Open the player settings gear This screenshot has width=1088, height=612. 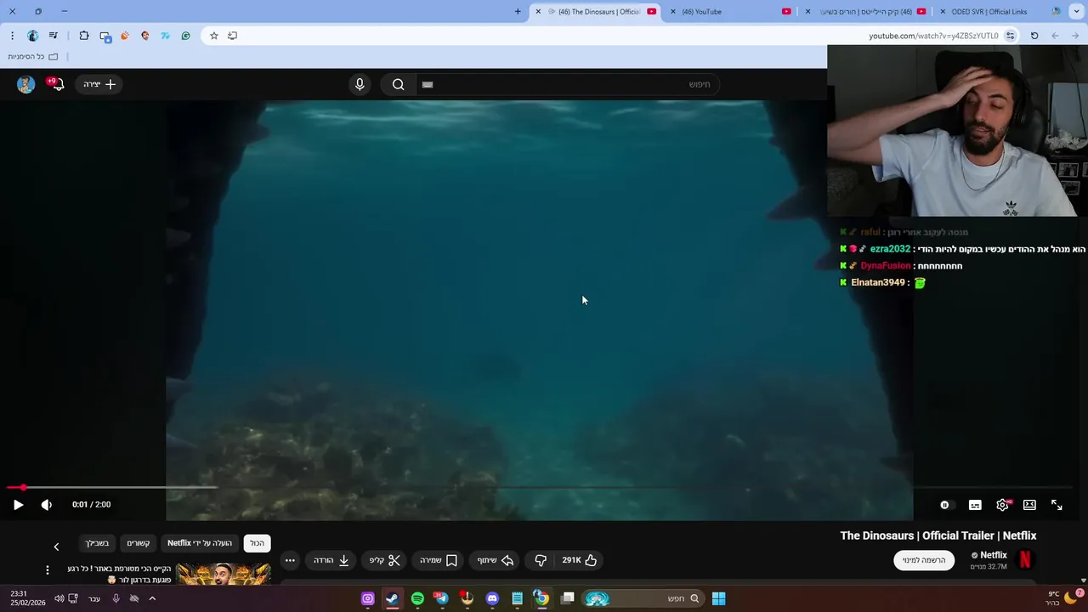(x=1003, y=505)
